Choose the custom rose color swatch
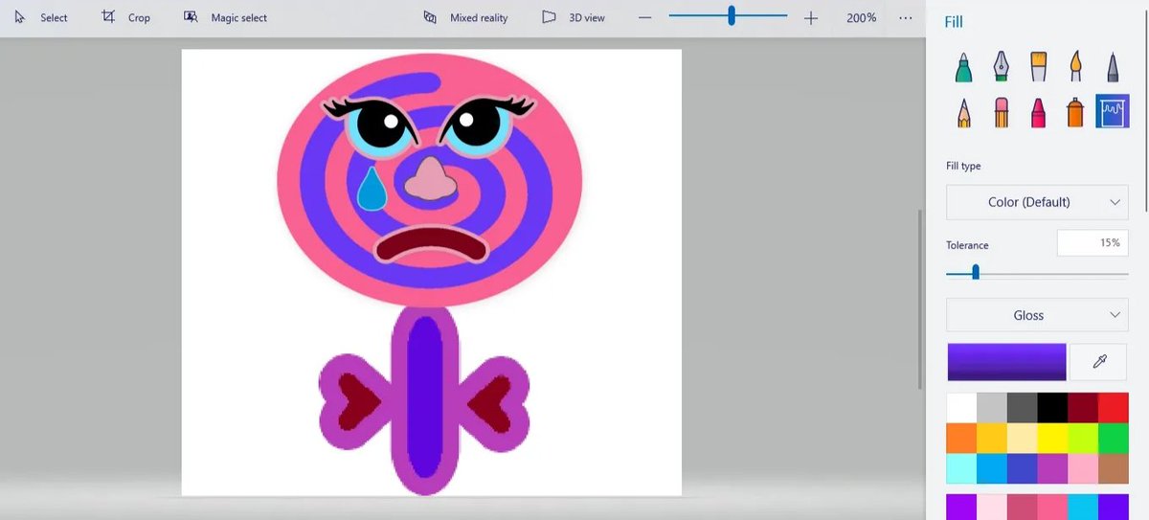Viewport: 1149px width, 520px height. click(x=1023, y=507)
